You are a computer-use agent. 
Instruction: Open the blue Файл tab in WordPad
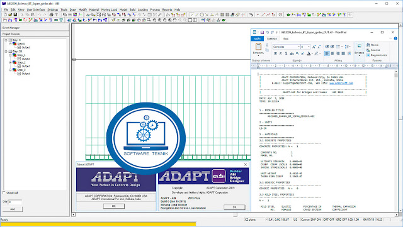pyautogui.click(x=258, y=39)
